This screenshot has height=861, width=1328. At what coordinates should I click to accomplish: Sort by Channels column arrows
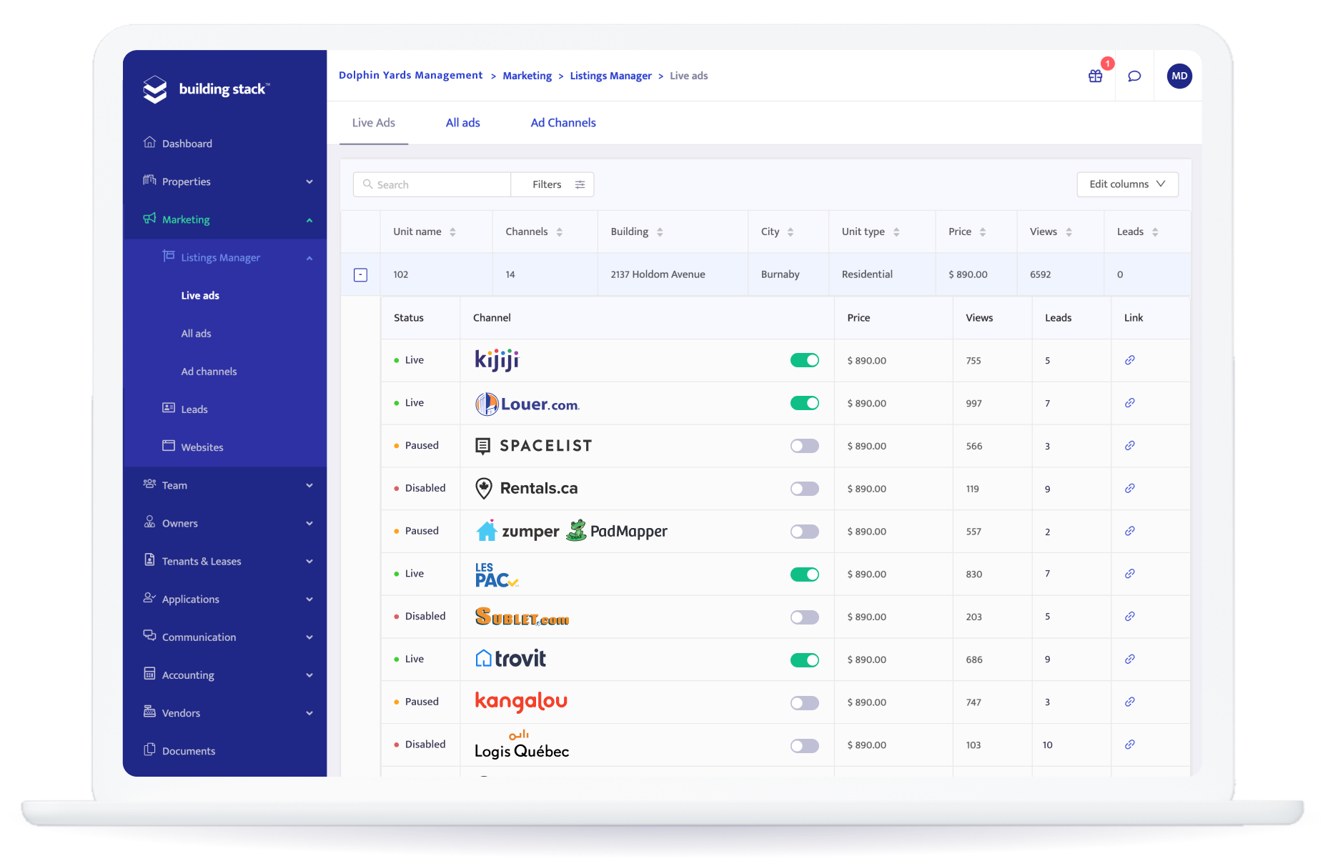(560, 232)
